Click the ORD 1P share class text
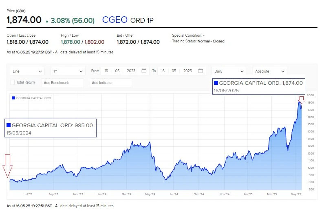This screenshot has height=212, width=324. [142, 20]
